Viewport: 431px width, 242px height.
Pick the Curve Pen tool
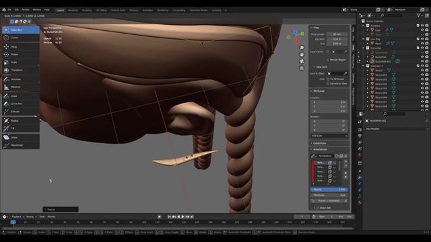coord(21,104)
